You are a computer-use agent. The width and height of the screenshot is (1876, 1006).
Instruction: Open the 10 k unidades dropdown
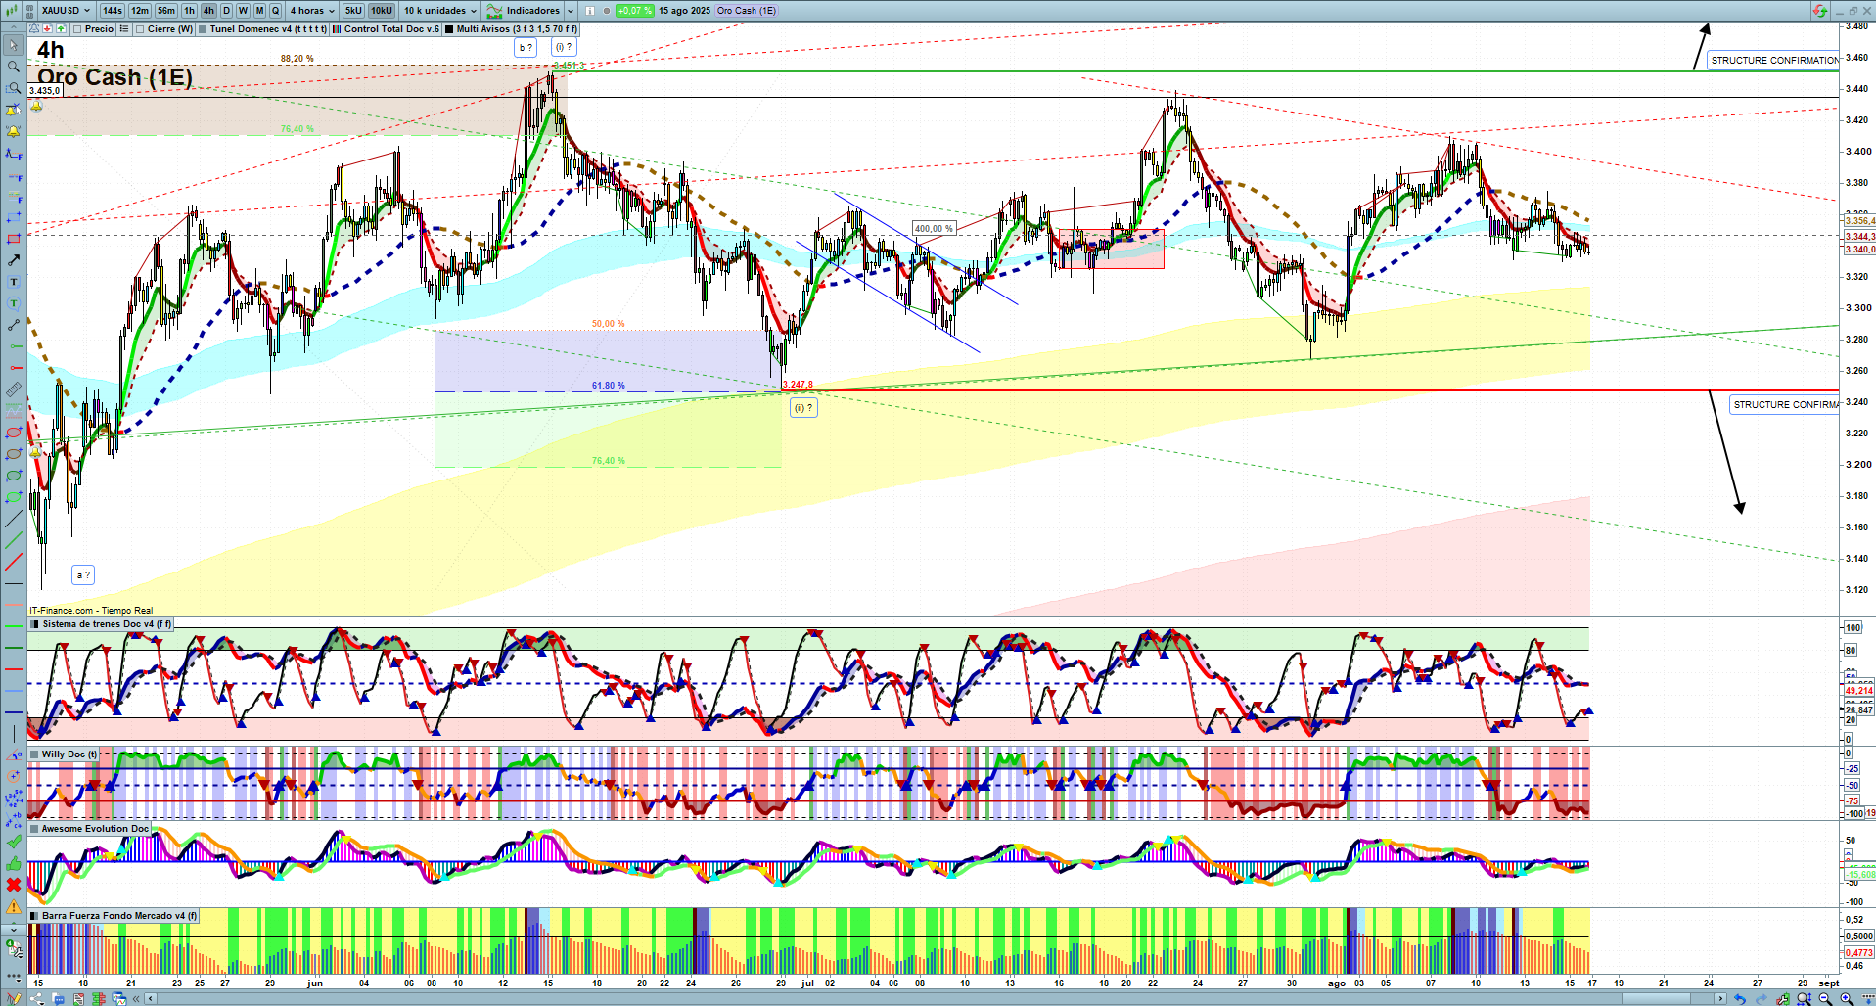[x=439, y=11]
